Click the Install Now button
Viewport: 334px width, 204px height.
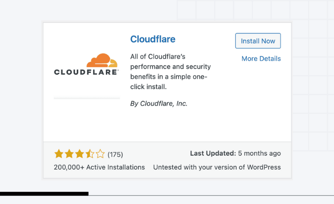point(258,41)
